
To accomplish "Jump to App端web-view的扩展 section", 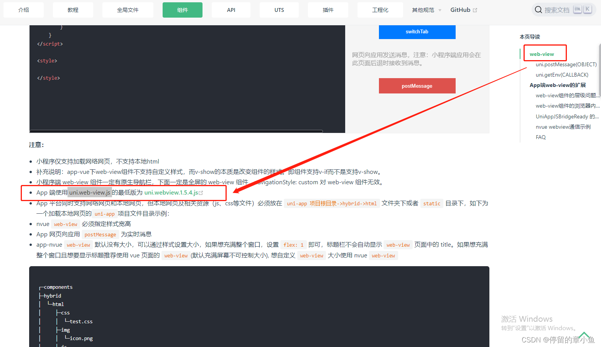I will click(x=558, y=85).
